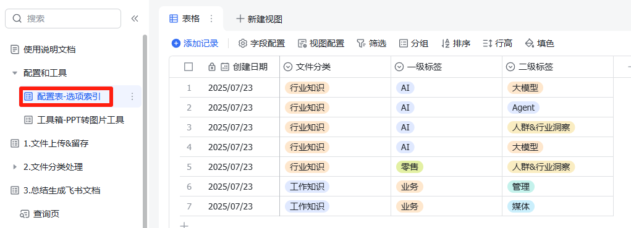
Task: Click the blue 添加记录 plus icon
Action: tap(176, 43)
